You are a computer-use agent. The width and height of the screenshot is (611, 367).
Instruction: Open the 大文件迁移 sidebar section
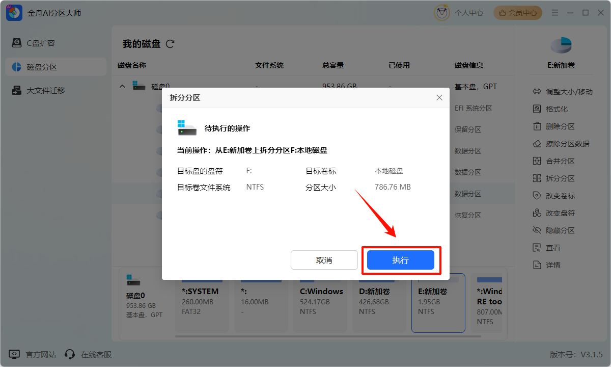coord(46,90)
